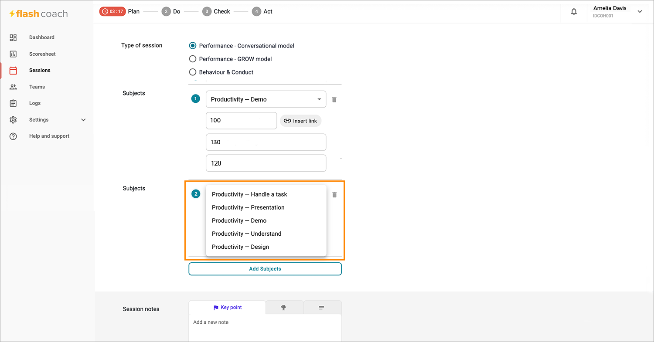Go to step 3 Check
Screen dimensions: 654x342
tap(216, 12)
